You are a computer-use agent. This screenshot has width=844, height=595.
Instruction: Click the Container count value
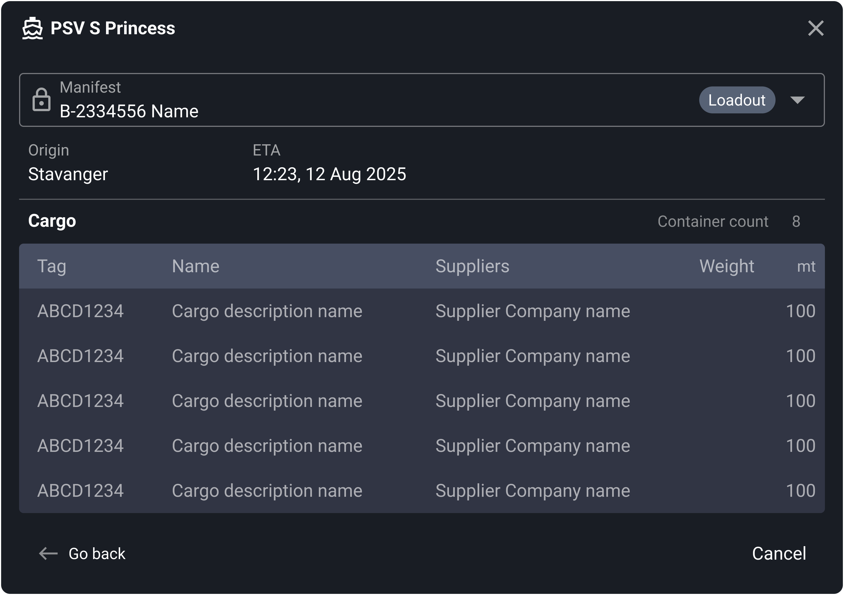(796, 221)
